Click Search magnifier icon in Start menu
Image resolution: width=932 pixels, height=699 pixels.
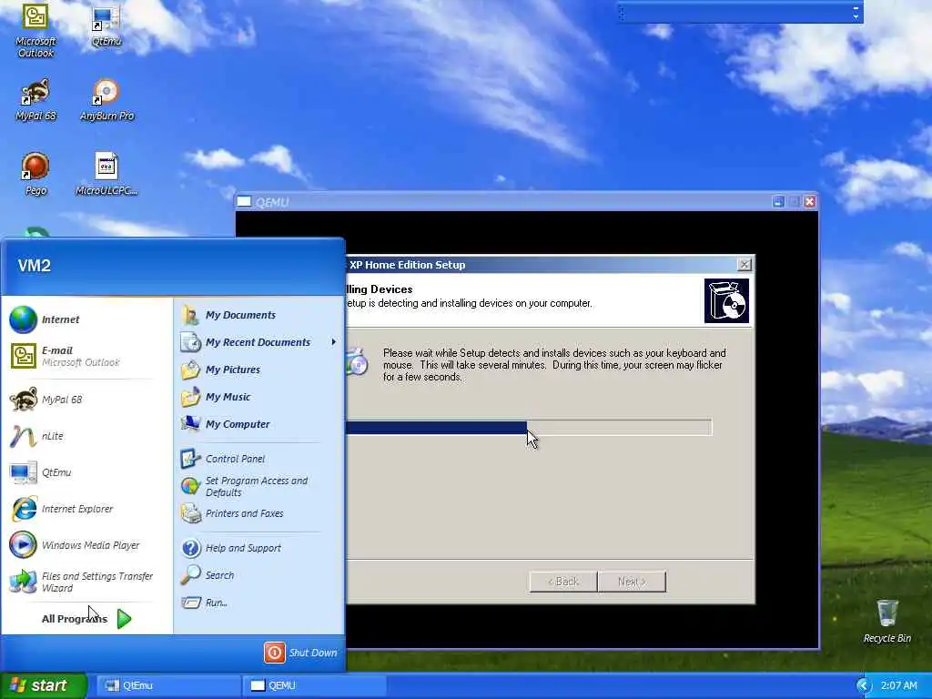(191, 575)
